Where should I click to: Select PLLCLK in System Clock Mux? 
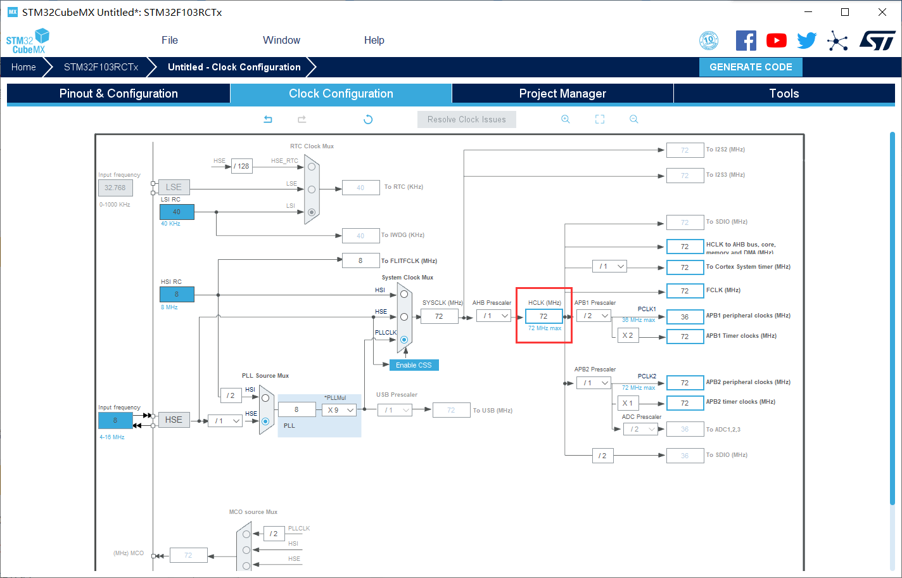pyautogui.click(x=404, y=340)
